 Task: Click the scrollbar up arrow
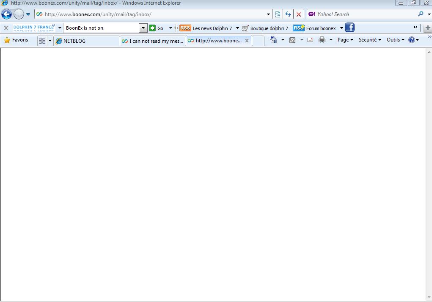[429, 52]
